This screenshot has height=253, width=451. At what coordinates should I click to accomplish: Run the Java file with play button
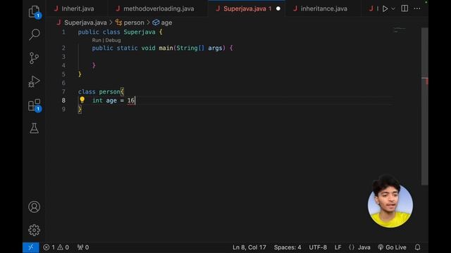(385, 8)
